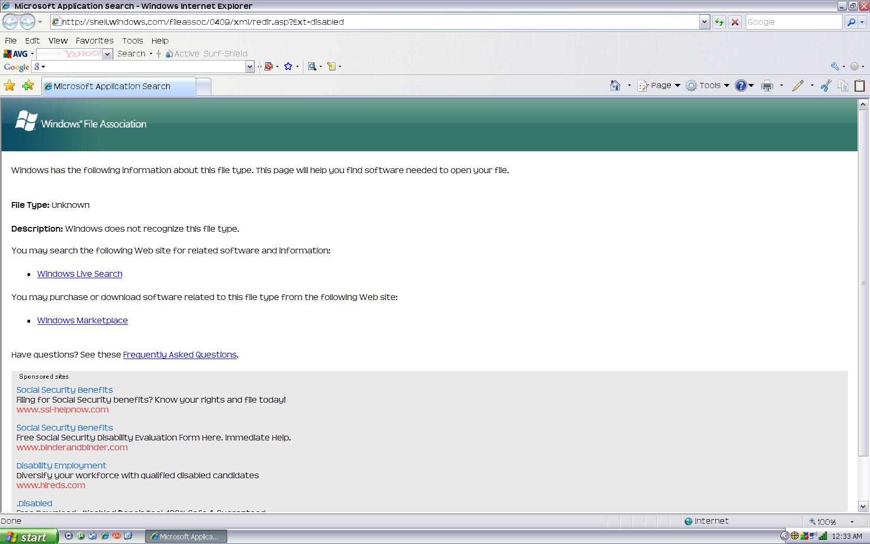Click the AVG toolbar Search button

click(x=132, y=53)
